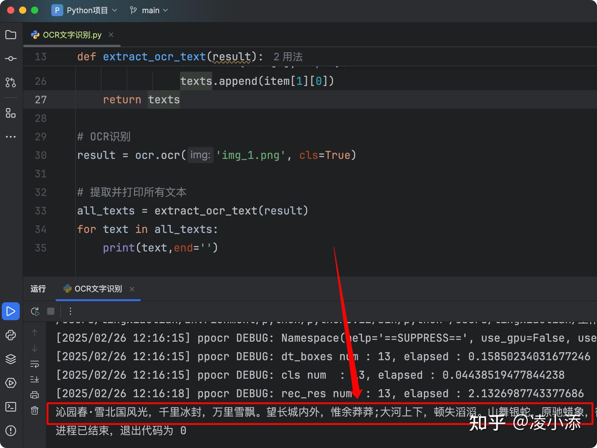Image resolution: width=597 pixels, height=448 pixels.
Task: Open the Problems tool window
Action: (11, 431)
